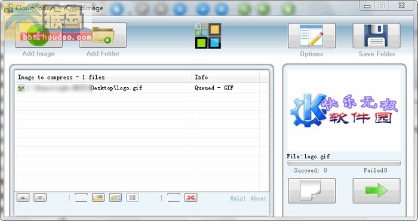Click the blue-framed image icon button in the list toolbar
The height and width of the screenshot is (221, 418).
pyautogui.click(x=115, y=198)
